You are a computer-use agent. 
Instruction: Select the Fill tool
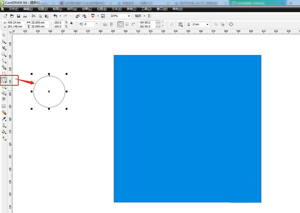pyautogui.click(x=4, y=132)
